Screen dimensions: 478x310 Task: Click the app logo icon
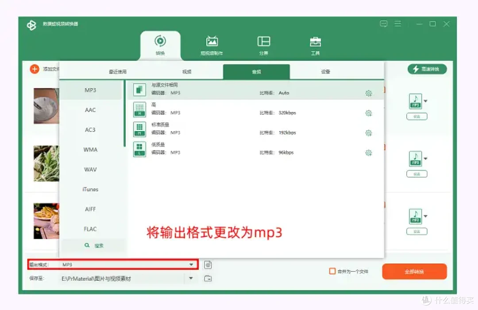click(31, 25)
